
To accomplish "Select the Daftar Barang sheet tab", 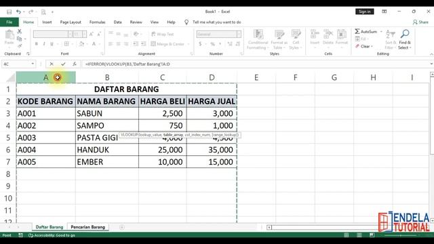I will (50, 227).
